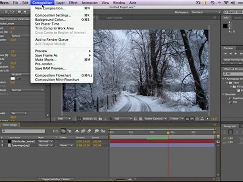Image resolution: width=243 pixels, height=182 pixels.
Task: Open the Animation menu in menu bar
Action: 90,3
